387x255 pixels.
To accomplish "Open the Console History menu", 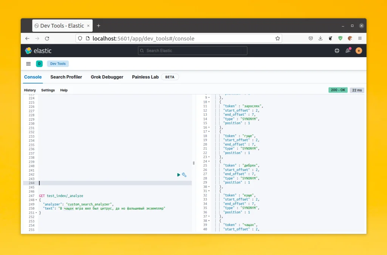I will tap(30, 90).
